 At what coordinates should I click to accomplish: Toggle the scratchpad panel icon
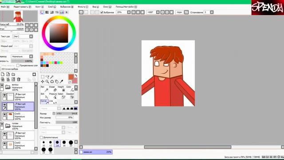click(67, 12)
